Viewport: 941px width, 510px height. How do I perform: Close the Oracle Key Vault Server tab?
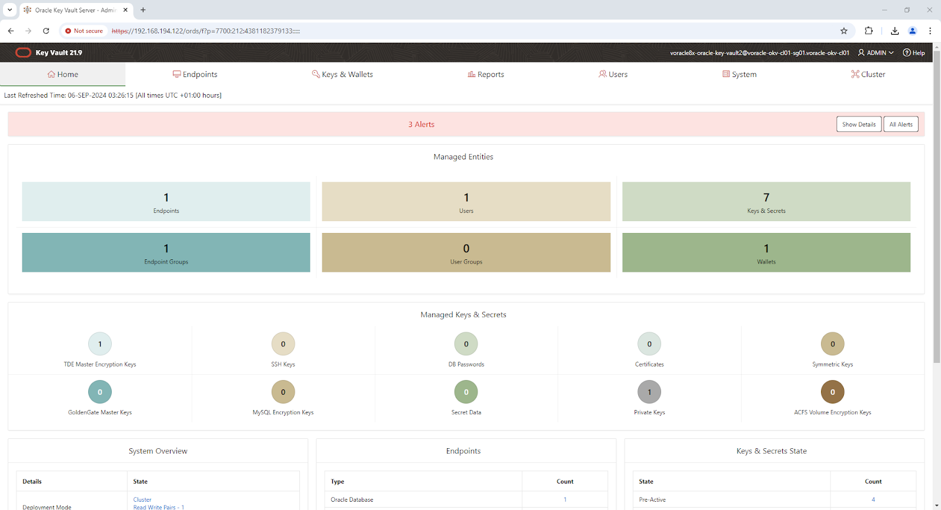tap(125, 10)
